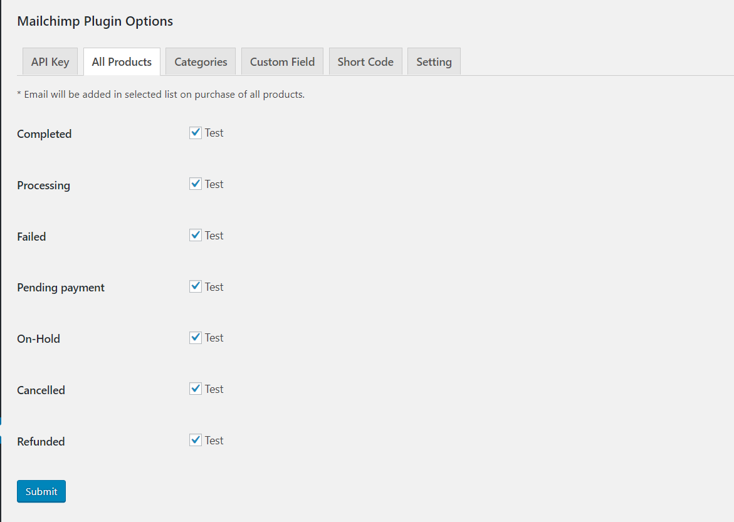Toggle Pending payment Test checkbox
This screenshot has height=522, width=734.
tap(196, 286)
